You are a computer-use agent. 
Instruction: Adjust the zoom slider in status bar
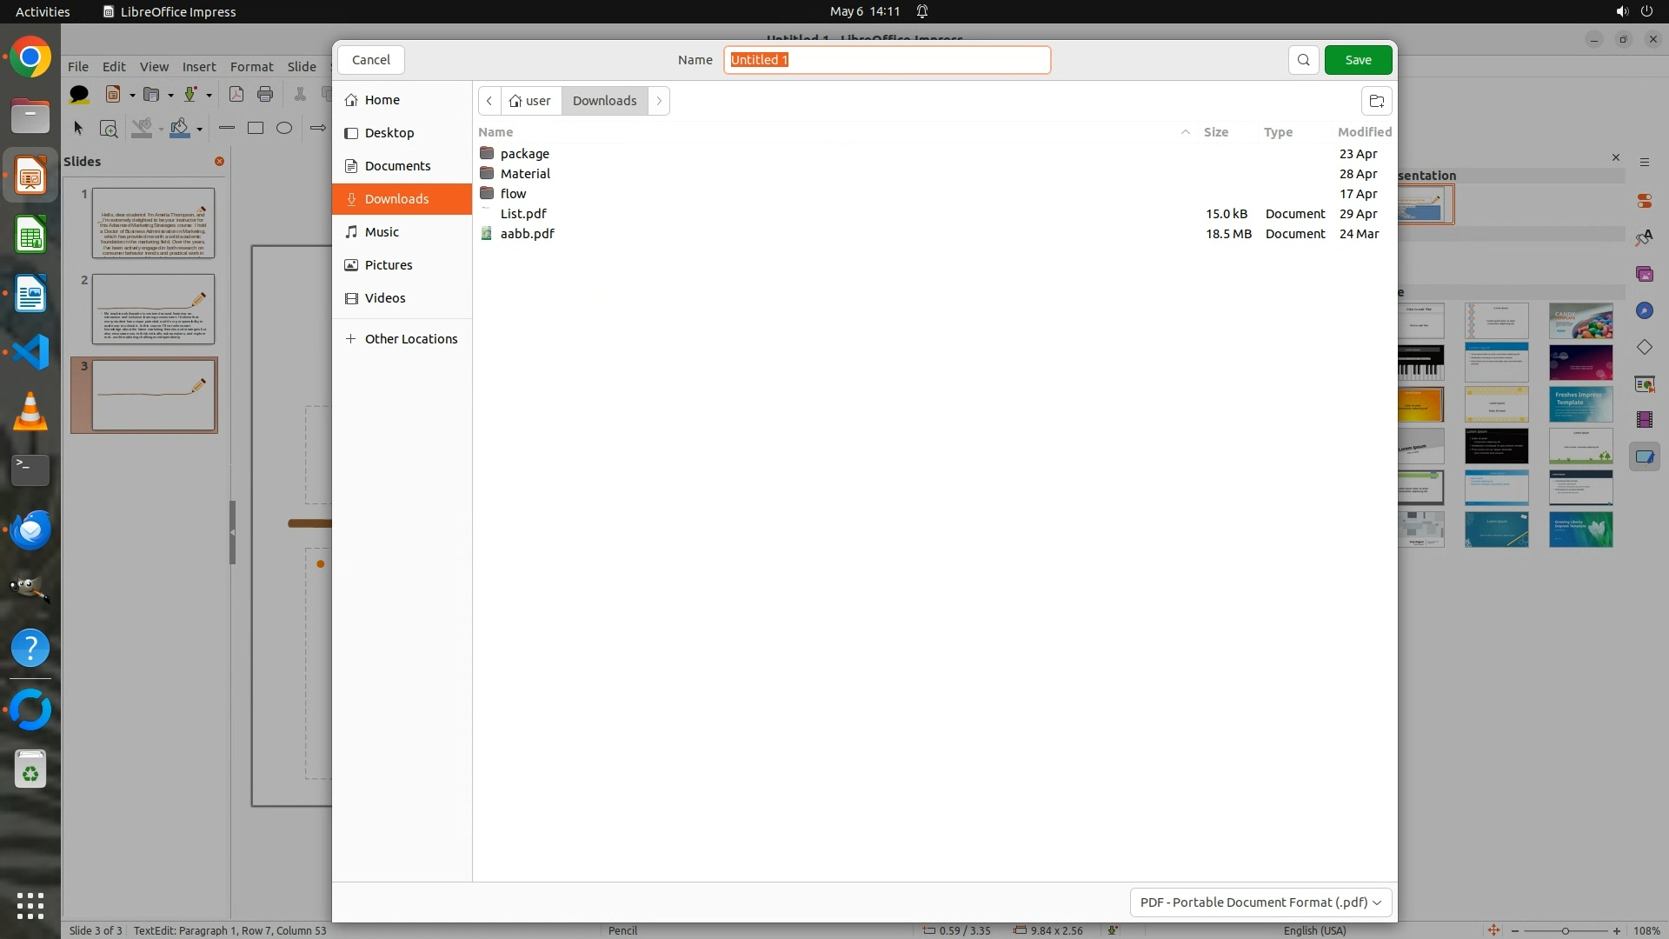(x=1565, y=930)
